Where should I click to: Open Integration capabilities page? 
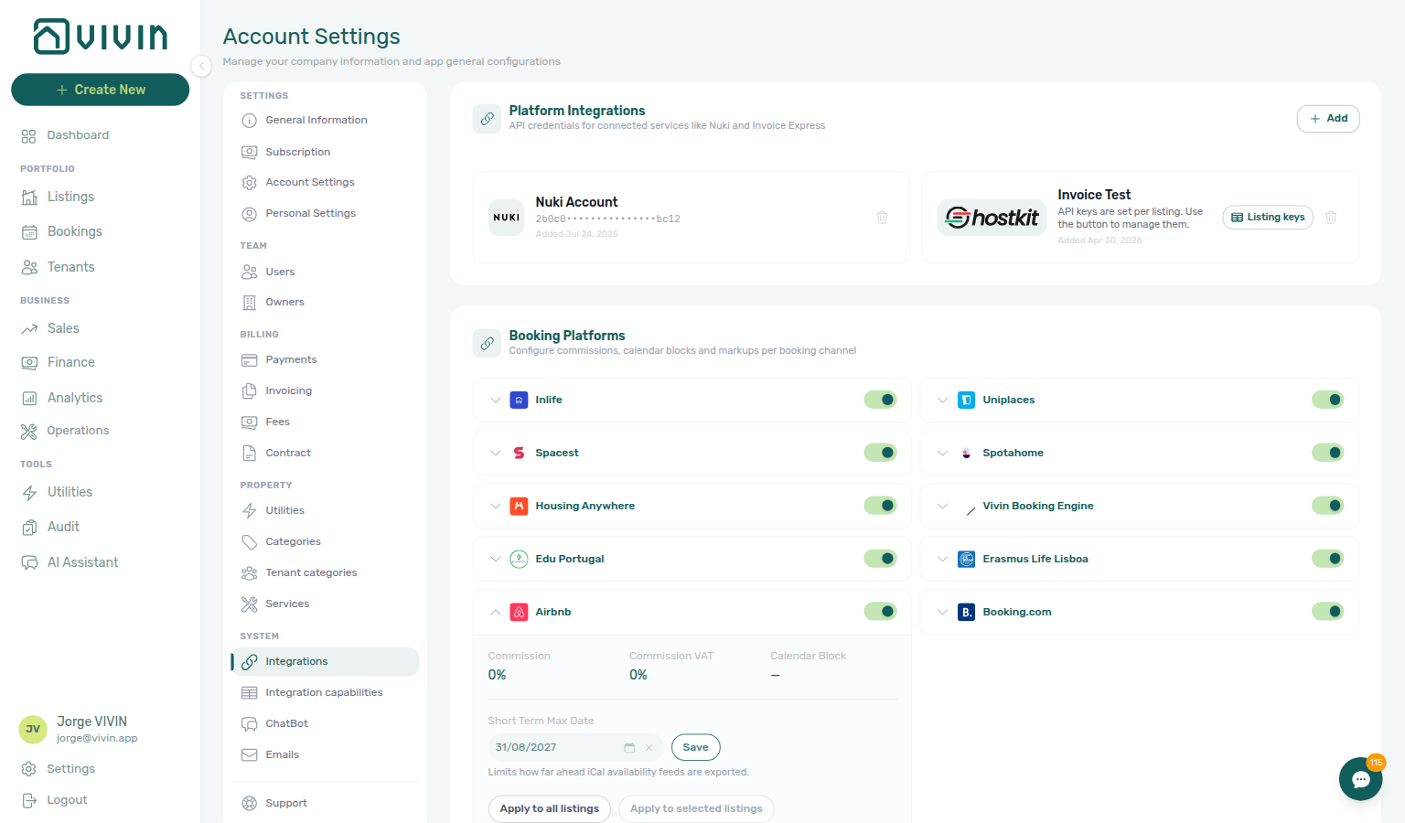[325, 693]
